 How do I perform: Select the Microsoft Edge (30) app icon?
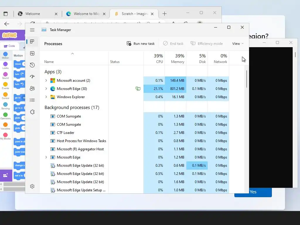pyautogui.click(x=53, y=89)
